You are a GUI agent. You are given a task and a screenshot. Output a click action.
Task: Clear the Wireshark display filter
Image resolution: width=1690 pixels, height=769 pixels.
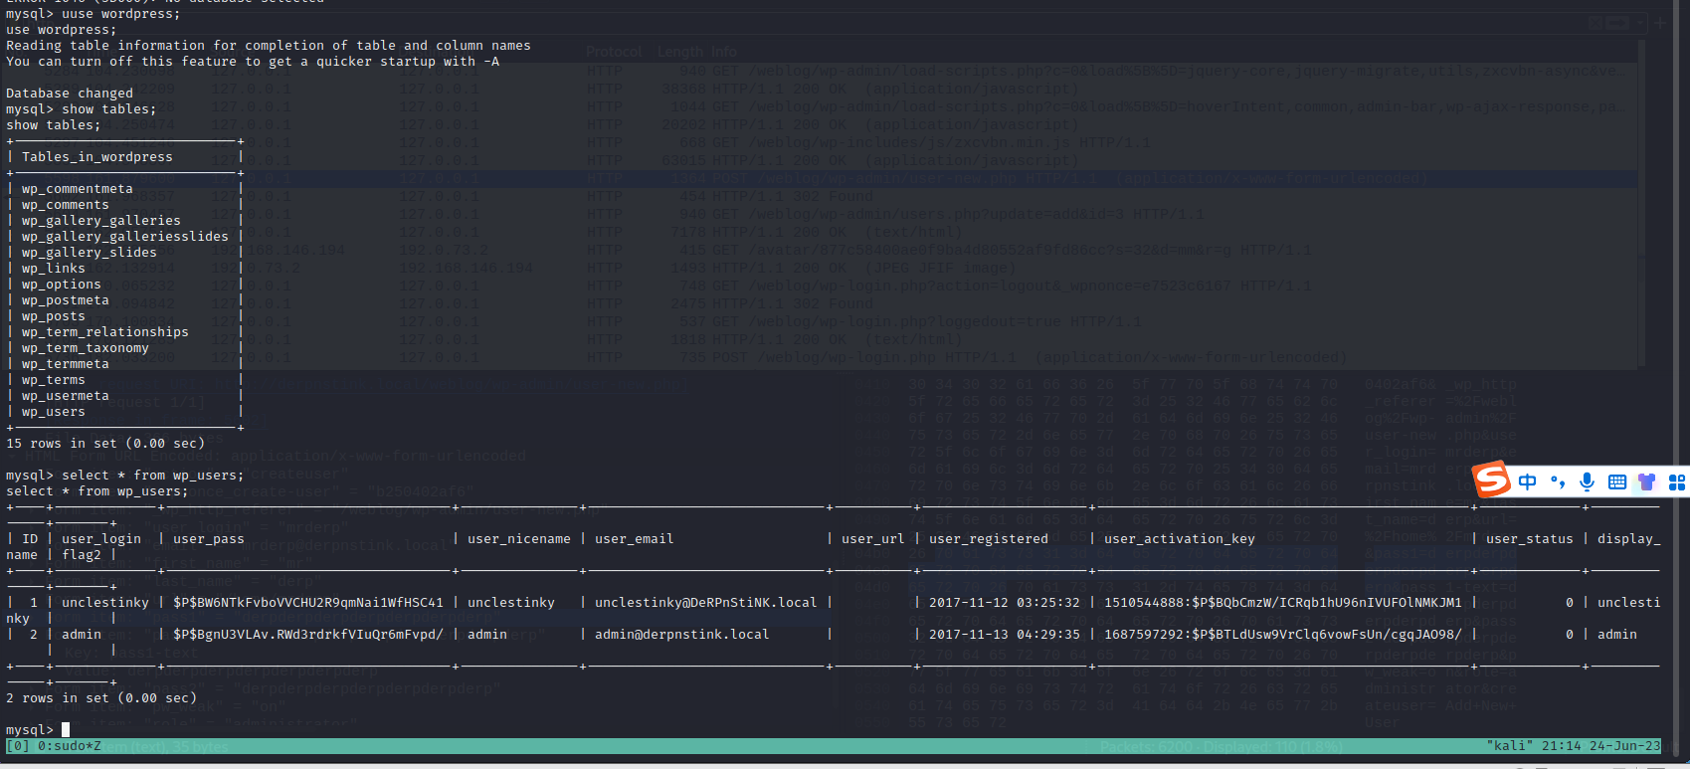click(x=1596, y=22)
